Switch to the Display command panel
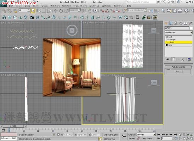Image resolution: width=194 pixels, height=141 pixels. [186, 23]
